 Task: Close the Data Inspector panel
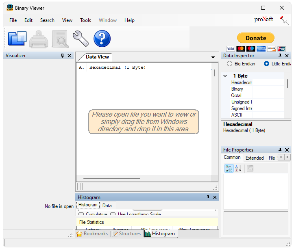(x=287, y=56)
